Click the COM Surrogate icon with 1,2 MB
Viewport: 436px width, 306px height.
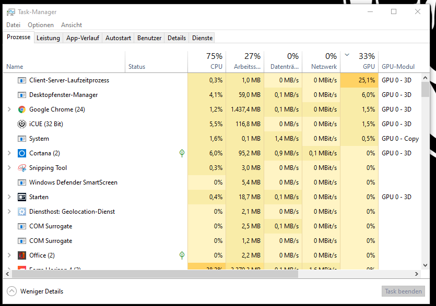point(22,241)
